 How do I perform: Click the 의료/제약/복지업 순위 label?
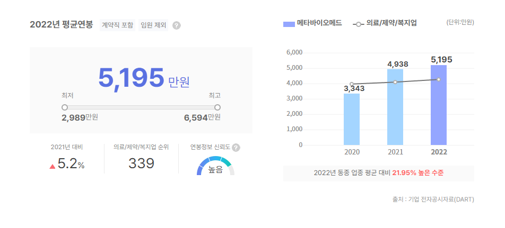[141, 148]
